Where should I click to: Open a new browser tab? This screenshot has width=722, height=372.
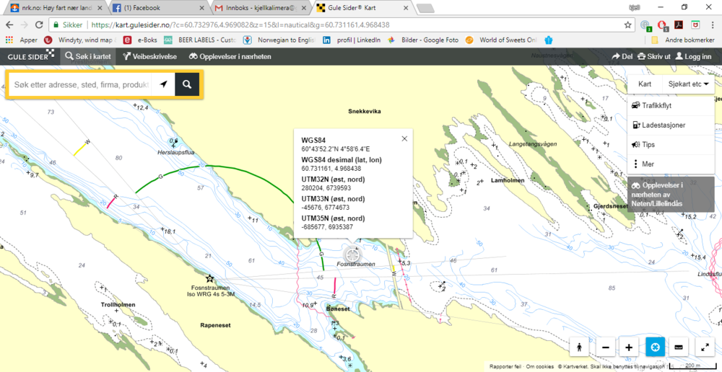pyautogui.click(x=426, y=8)
